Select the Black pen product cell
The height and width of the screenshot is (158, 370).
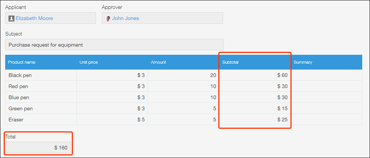pos(41,75)
